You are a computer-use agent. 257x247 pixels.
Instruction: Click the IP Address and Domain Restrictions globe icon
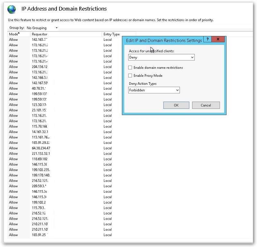pos(11,9)
